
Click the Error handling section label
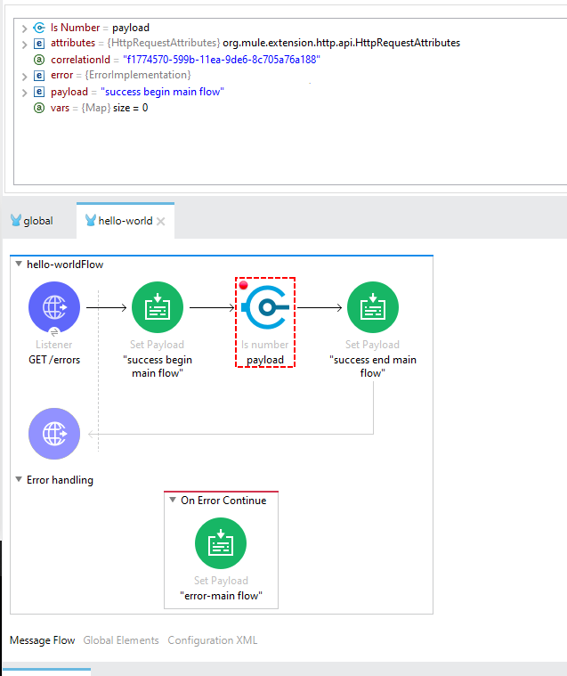[60, 480]
